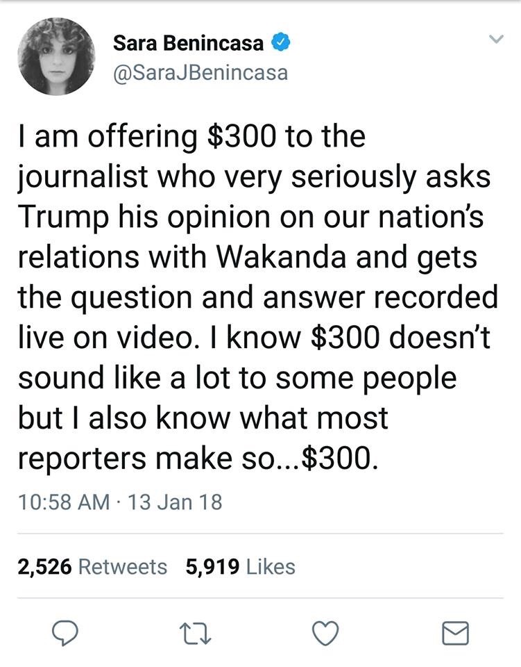Click the reply speech bubble icon
The height and width of the screenshot is (667, 521).
[67, 632]
